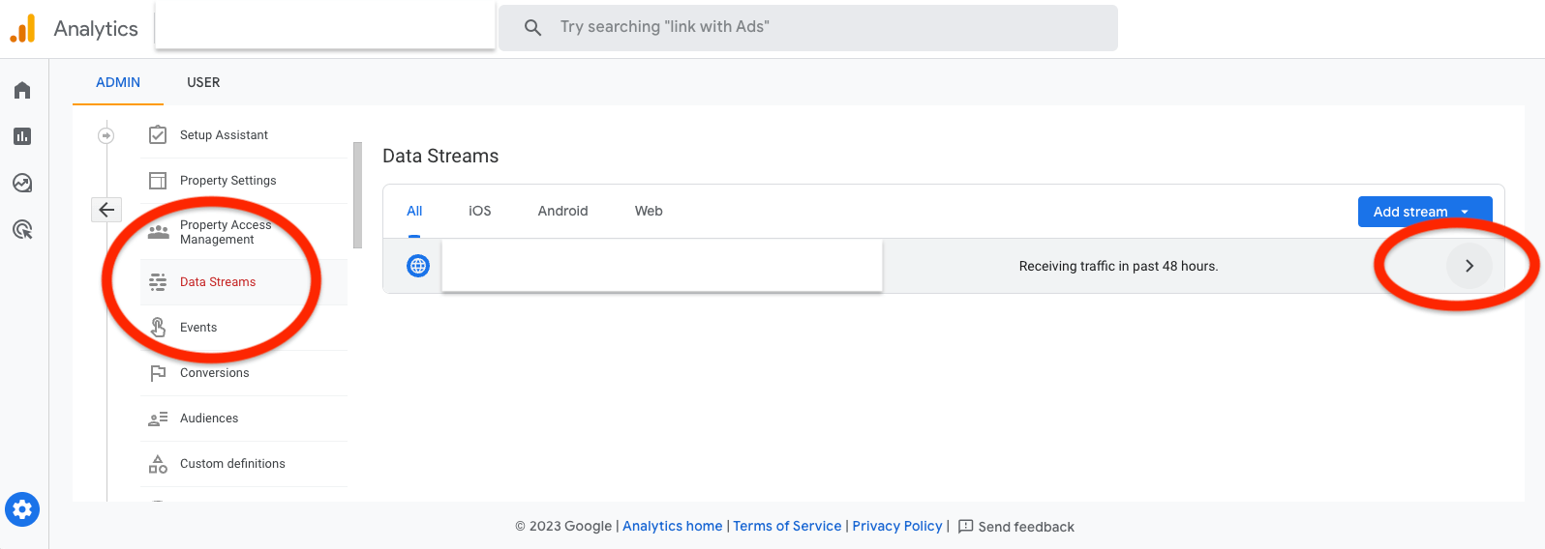Click the back arrow beside property column
The width and height of the screenshot is (1545, 549).
(x=106, y=209)
